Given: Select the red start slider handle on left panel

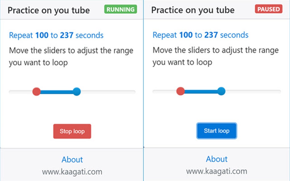Looking at the screenshot, I should [36, 91].
